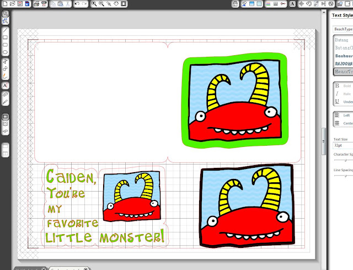
Task: Activate the drag-zoom arrow tool
Action: [116, 4]
